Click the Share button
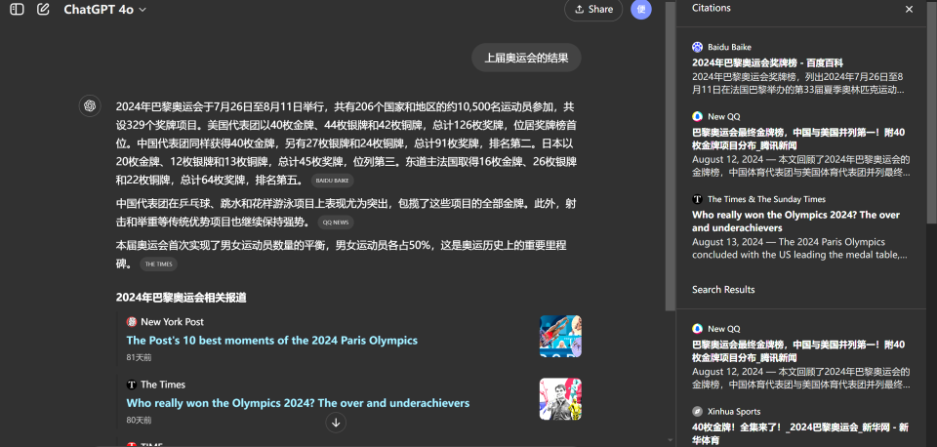 (x=593, y=10)
